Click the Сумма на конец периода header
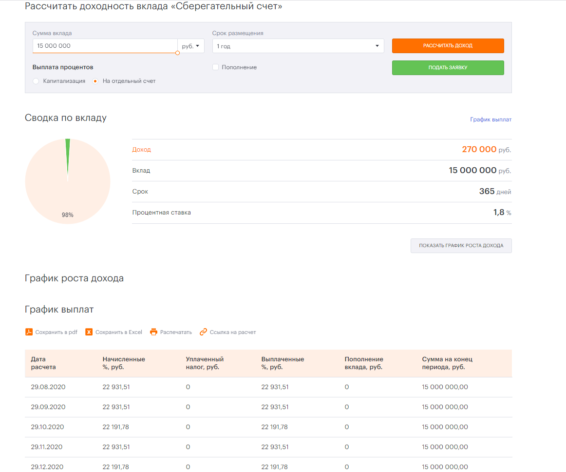Image resolution: width=566 pixels, height=472 pixels. 447,363
